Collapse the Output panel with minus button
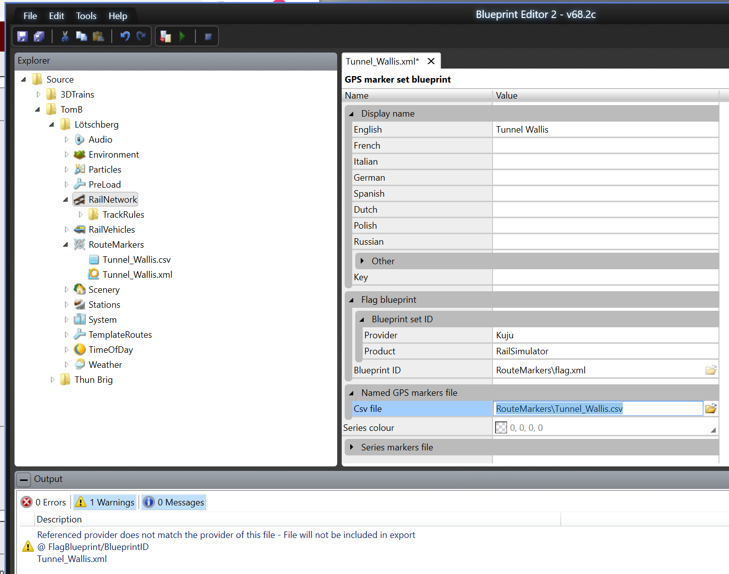Image resolution: width=729 pixels, height=574 pixels. click(x=24, y=479)
